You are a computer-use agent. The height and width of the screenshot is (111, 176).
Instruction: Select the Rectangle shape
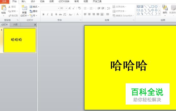pyautogui.click(x=153, y=7)
